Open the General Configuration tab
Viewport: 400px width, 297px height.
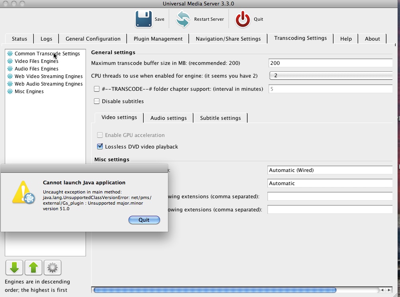click(93, 39)
